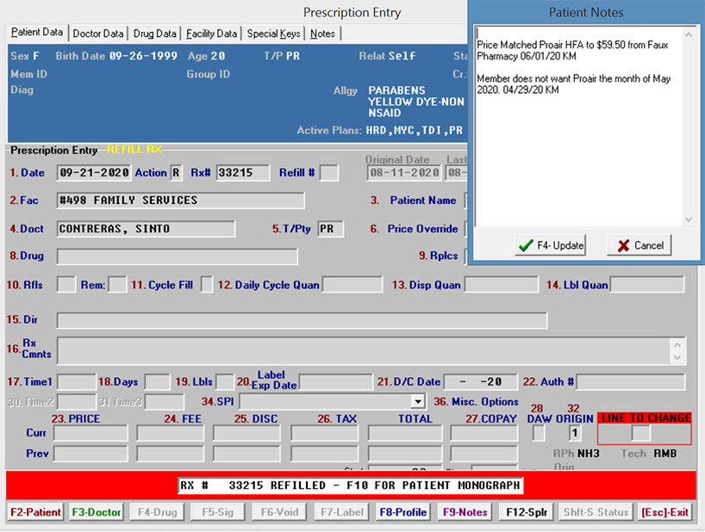Viewport: 705px width, 532px height.
Task: Toggle the Cycle Fill checkbox
Action: [x=207, y=285]
